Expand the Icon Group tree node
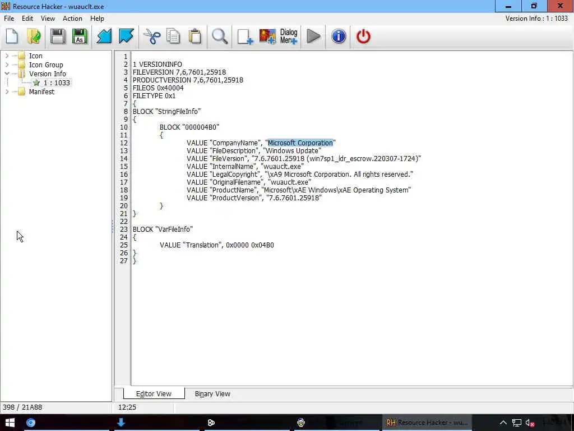 (x=7, y=65)
